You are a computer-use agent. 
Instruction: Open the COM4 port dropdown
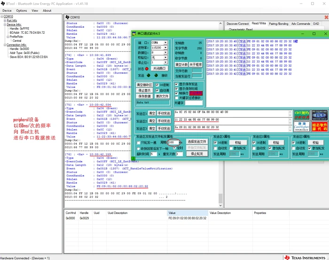pyautogui.click(x=165, y=43)
